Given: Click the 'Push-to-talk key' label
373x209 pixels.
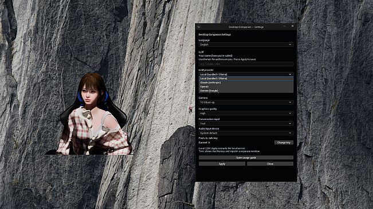Looking at the screenshot, I should point(208,138).
